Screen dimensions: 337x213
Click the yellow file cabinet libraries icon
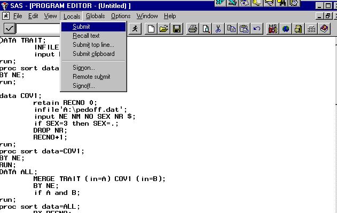click(x=299, y=29)
